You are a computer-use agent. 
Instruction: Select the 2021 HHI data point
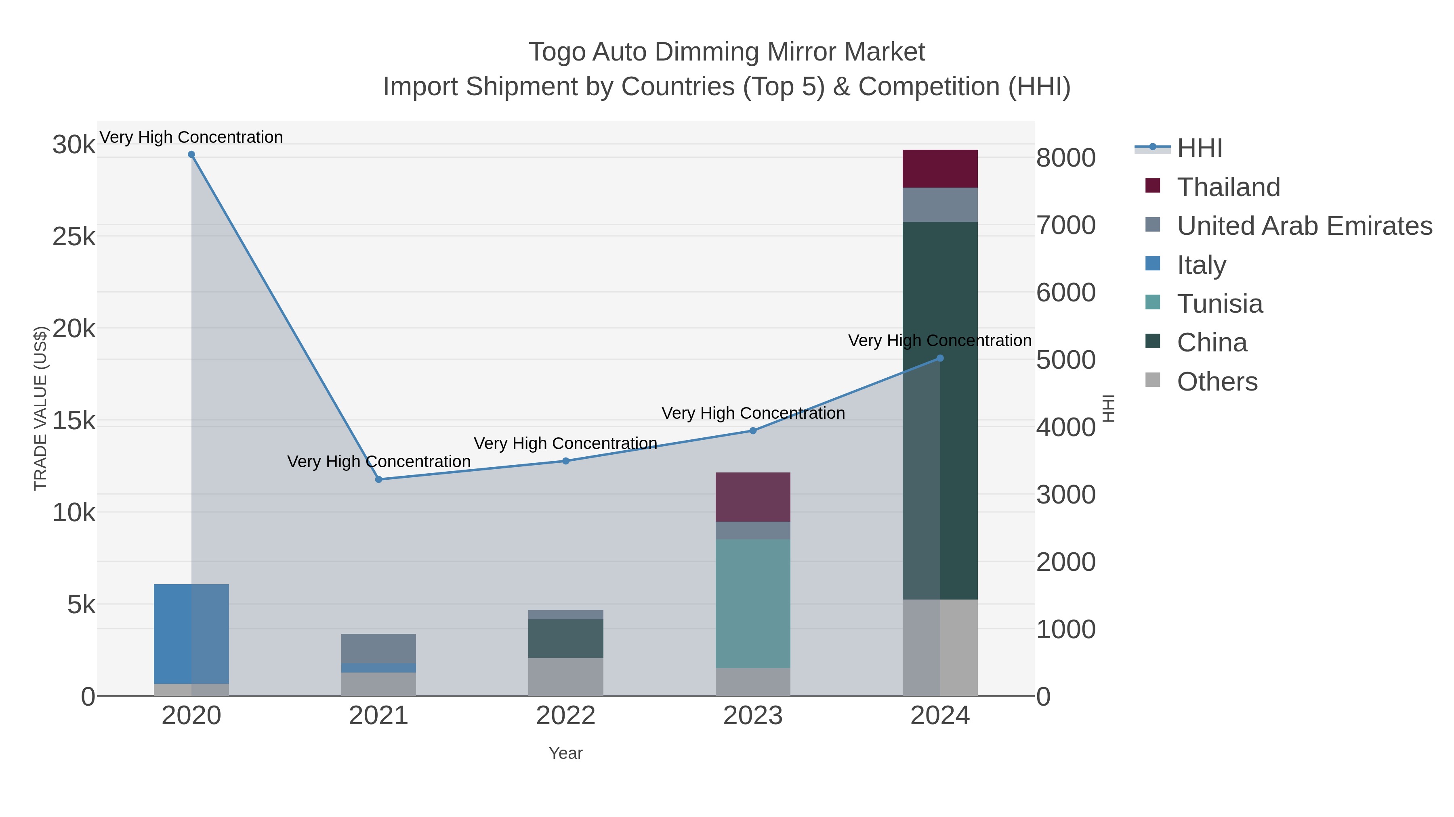pyautogui.click(x=379, y=479)
